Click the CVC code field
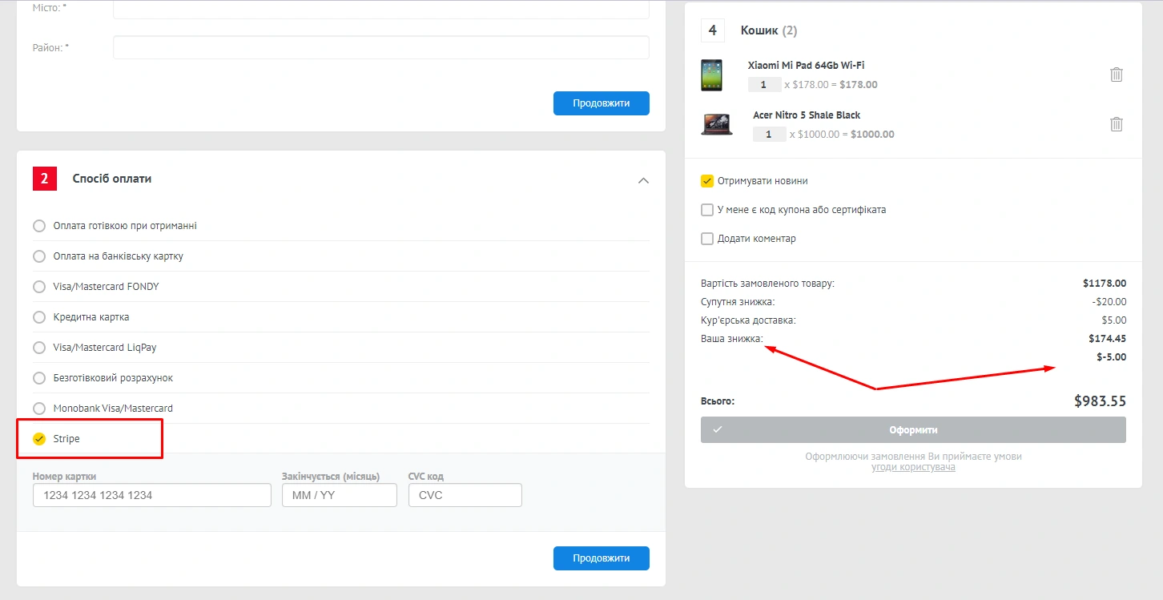 pyautogui.click(x=465, y=495)
